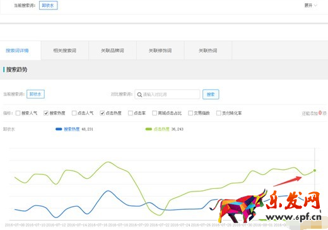Enable the 点击人气 checkbox

click(x=74, y=113)
